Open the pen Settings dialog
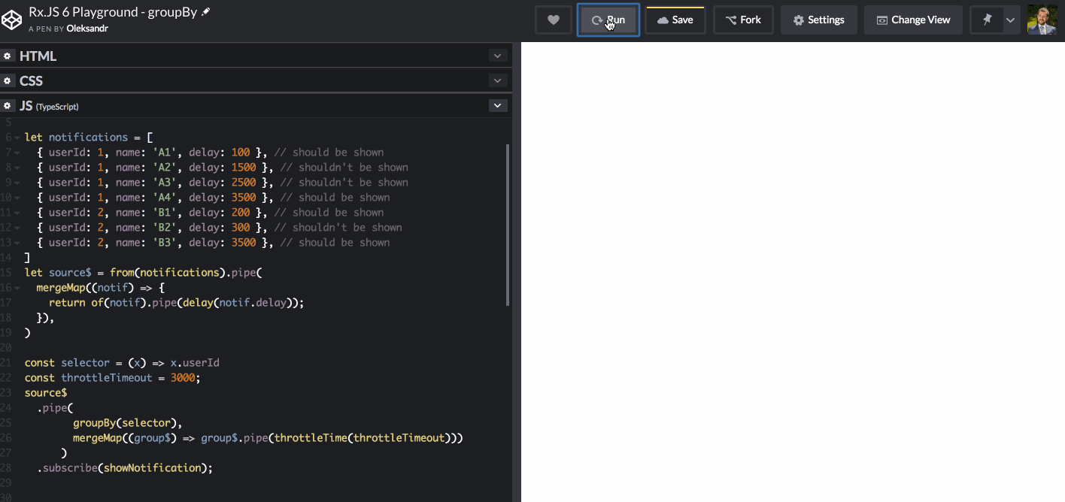The width and height of the screenshot is (1065, 502). [818, 19]
